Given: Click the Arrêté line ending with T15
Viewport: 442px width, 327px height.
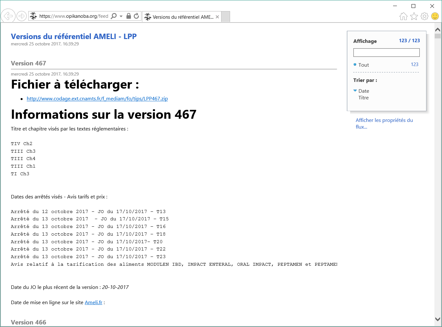Looking at the screenshot, I should tap(90, 219).
